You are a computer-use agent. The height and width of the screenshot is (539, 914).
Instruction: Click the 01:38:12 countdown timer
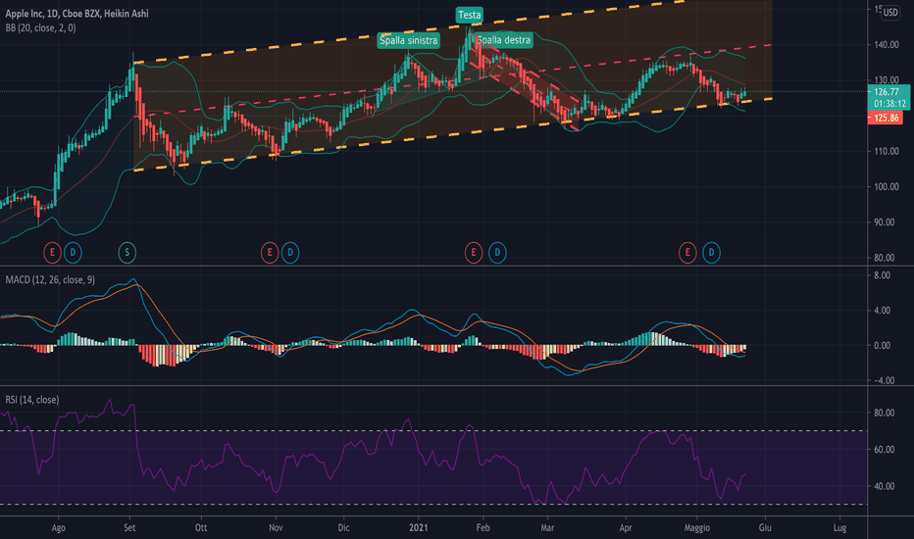889,104
